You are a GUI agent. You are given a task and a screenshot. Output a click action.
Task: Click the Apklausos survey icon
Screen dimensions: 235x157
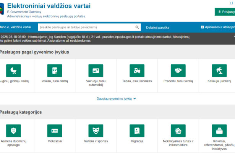(202, 27)
